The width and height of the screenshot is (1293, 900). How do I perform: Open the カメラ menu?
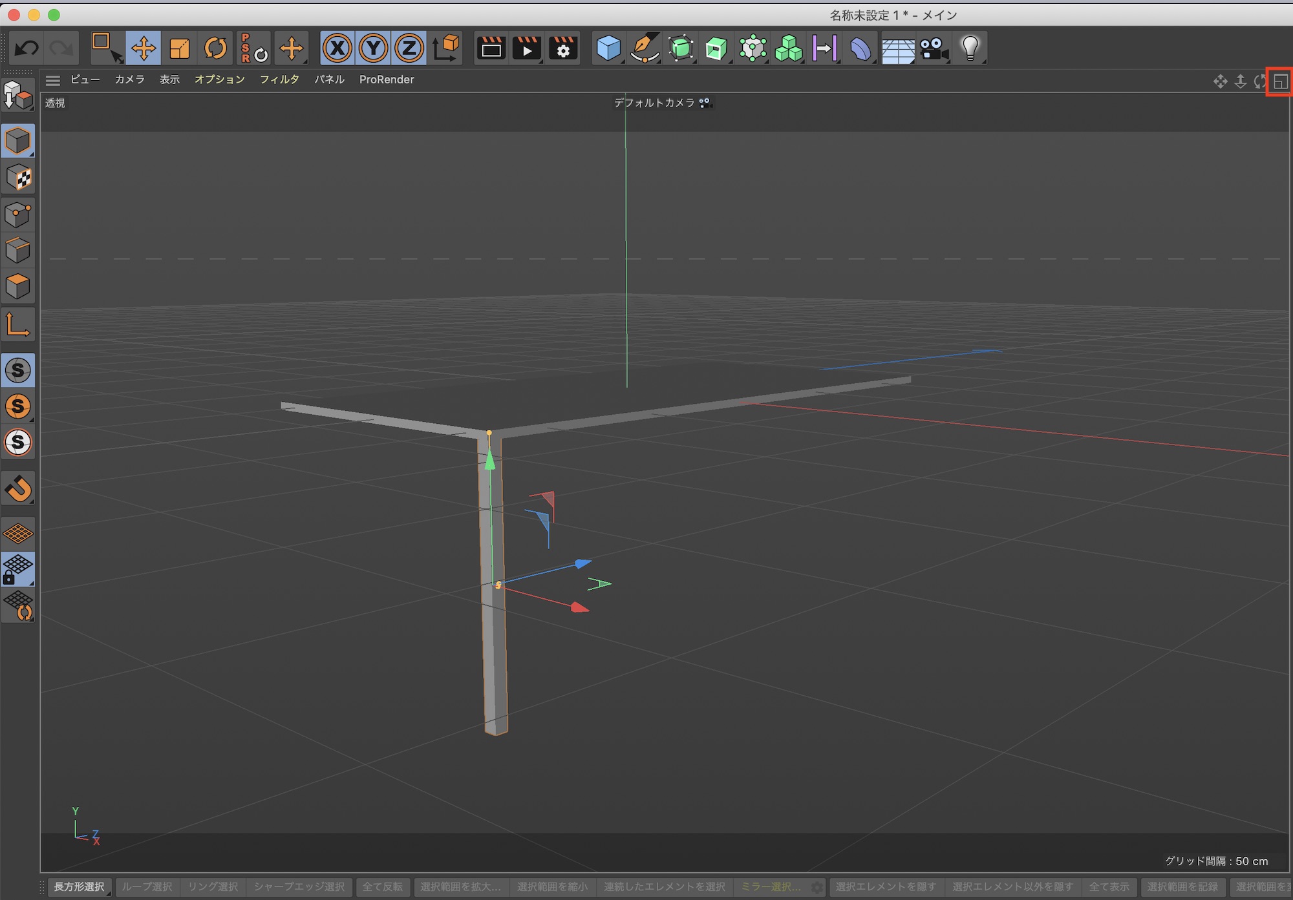pyautogui.click(x=129, y=79)
